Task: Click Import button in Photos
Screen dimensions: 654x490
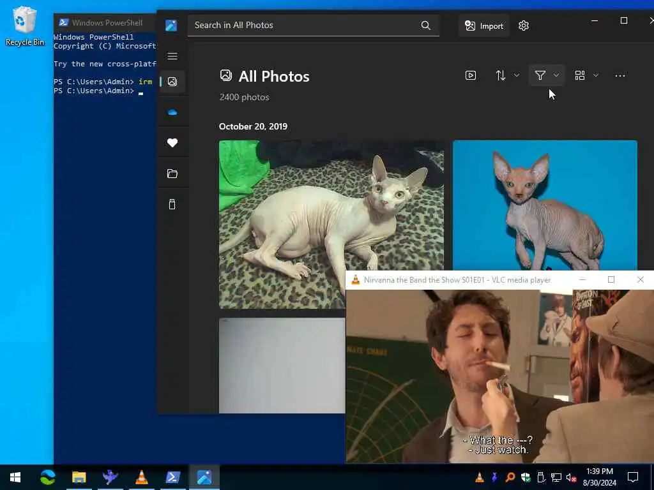Action: tap(484, 26)
